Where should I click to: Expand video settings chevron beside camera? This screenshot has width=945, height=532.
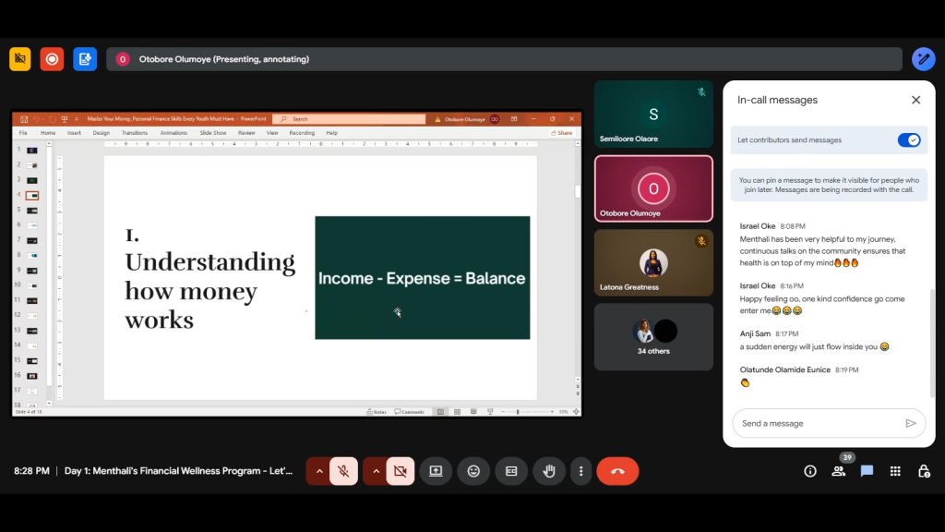(377, 471)
